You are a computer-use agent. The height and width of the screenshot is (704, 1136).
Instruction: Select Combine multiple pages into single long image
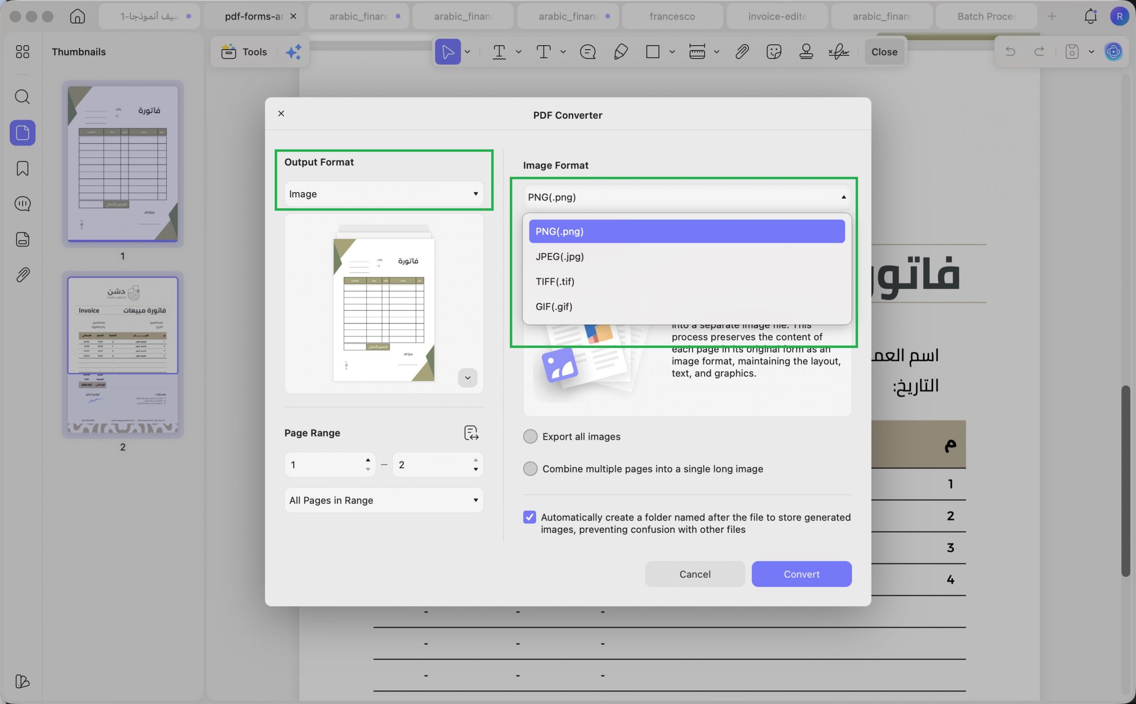530,469
